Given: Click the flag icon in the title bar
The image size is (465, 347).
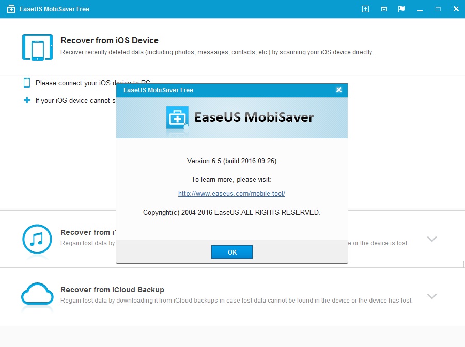Looking at the screenshot, I should pyautogui.click(x=401, y=9).
